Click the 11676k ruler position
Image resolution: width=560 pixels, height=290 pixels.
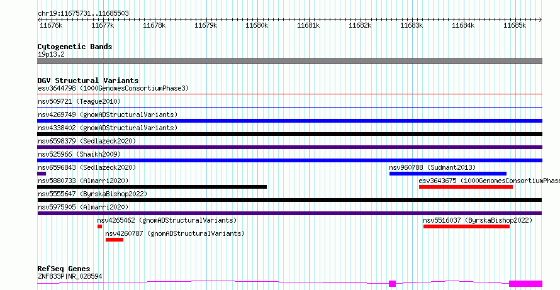(51, 25)
